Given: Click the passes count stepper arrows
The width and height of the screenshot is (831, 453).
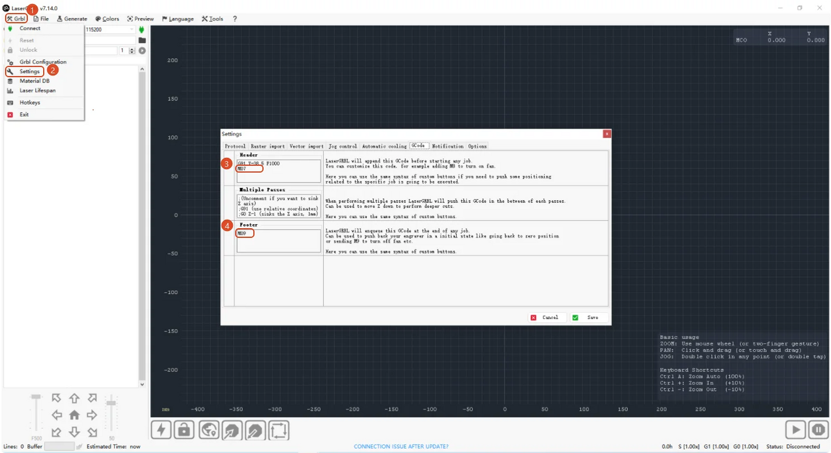Looking at the screenshot, I should [x=132, y=51].
